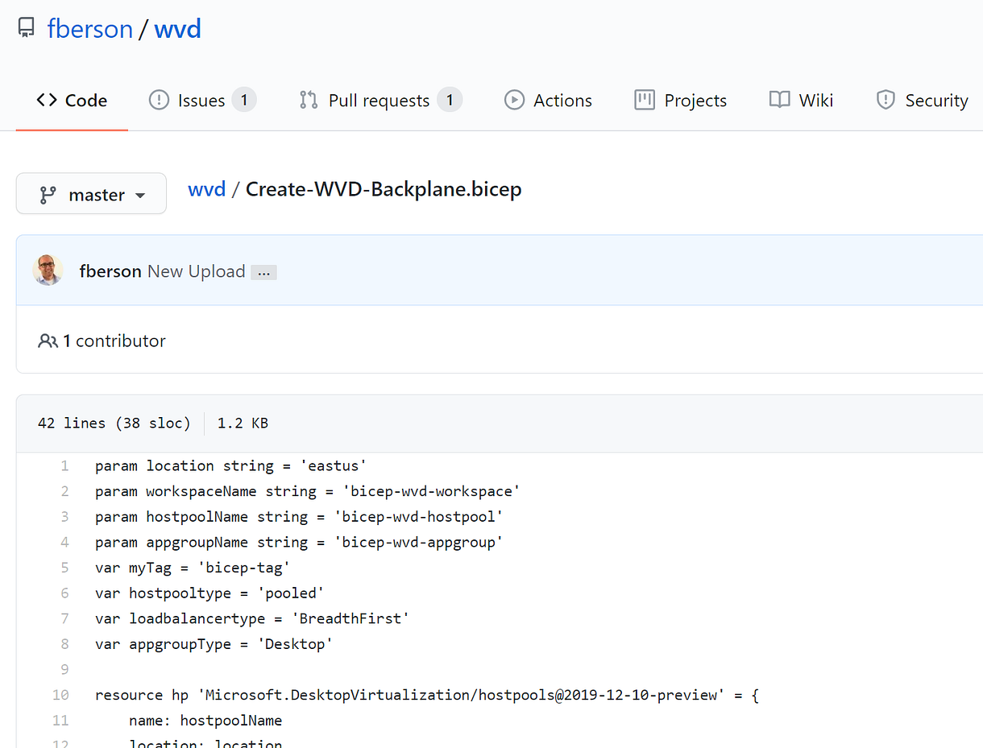The width and height of the screenshot is (983, 748).
Task: Click the 'bicep-wvd-workspace' code line
Action: click(308, 491)
